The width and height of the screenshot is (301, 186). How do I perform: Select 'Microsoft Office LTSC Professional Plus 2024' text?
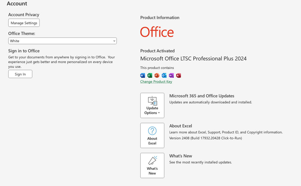tap(193, 58)
